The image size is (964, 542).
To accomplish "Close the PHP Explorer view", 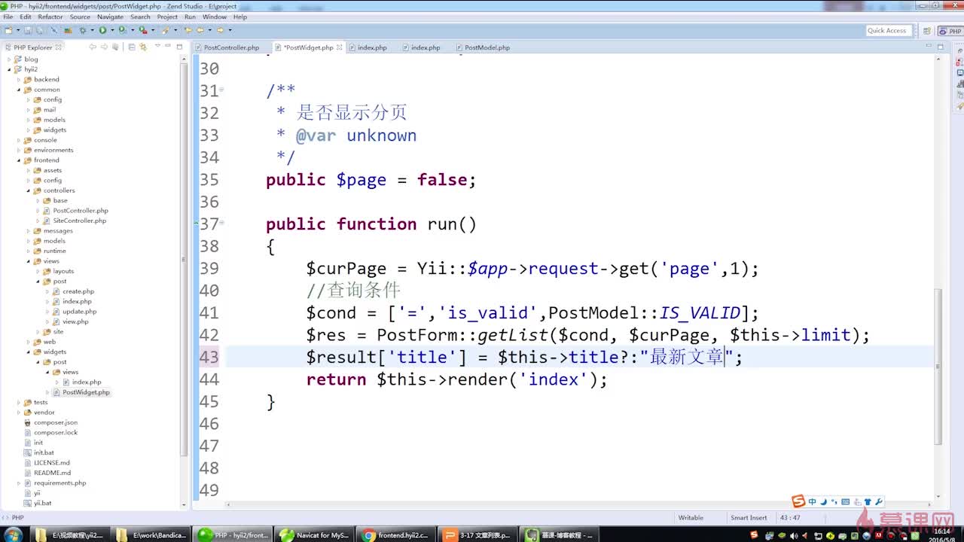I will [59, 47].
